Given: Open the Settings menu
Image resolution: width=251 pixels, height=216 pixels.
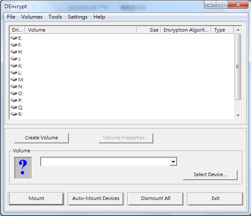Looking at the screenshot, I should point(77,17).
